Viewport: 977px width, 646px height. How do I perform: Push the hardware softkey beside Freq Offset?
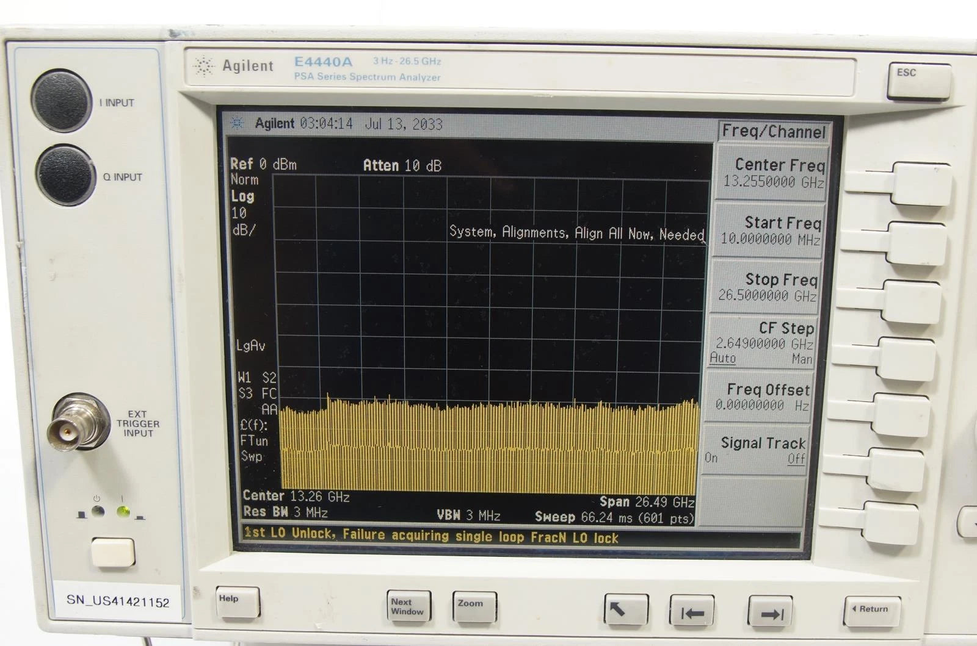(901, 415)
